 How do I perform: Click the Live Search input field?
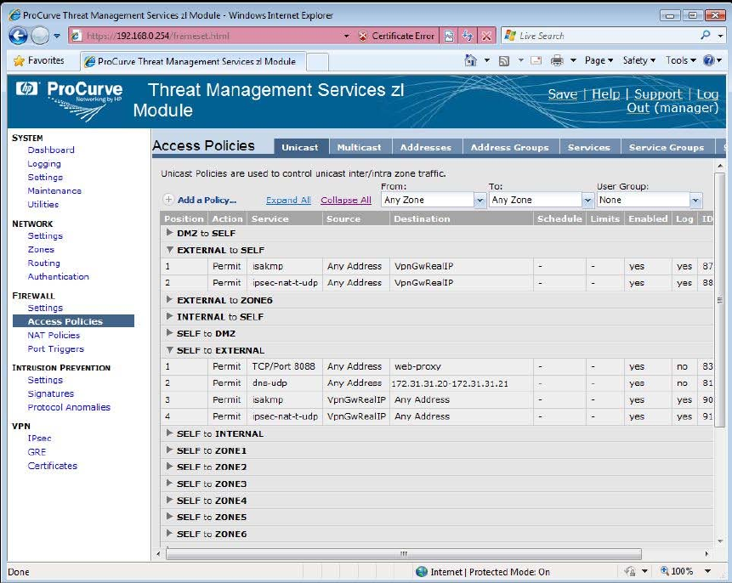(x=602, y=36)
